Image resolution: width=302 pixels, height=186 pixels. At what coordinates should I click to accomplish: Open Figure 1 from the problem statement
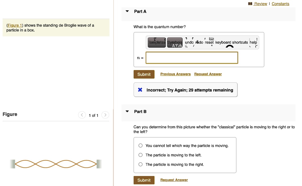pyautogui.click(x=15, y=25)
